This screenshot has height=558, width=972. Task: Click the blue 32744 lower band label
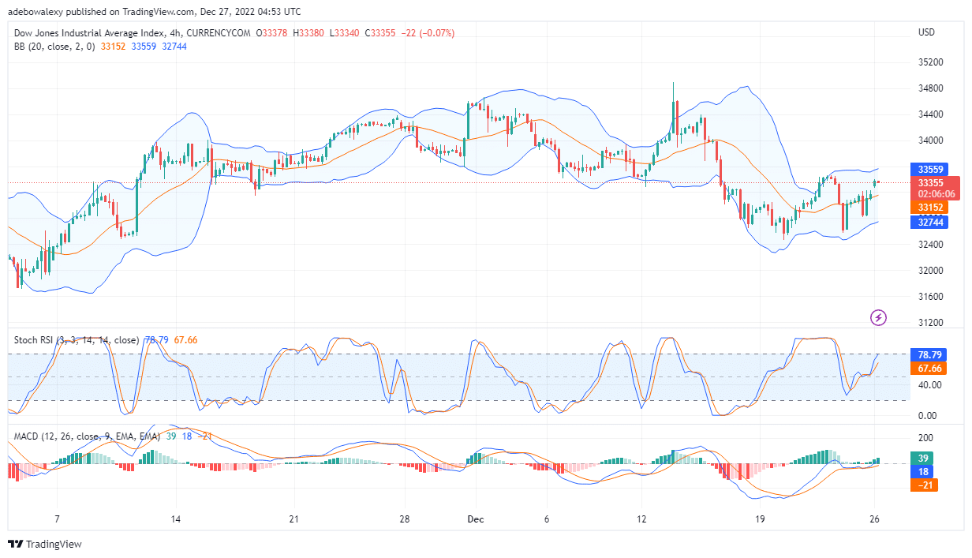[x=928, y=223]
